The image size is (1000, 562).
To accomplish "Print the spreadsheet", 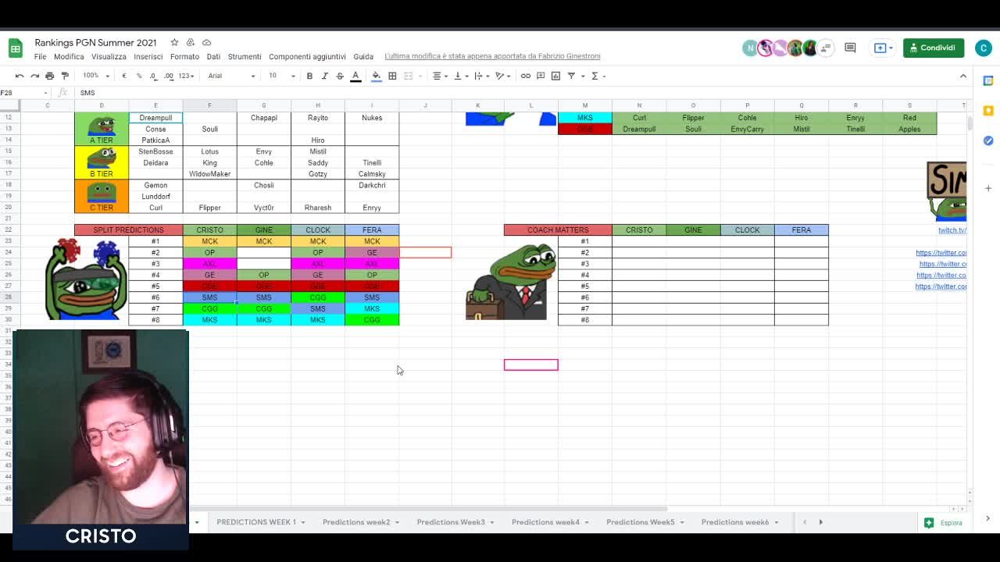I will [49, 76].
